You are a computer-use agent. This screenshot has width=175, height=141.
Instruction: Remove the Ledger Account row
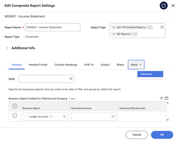(15, 115)
